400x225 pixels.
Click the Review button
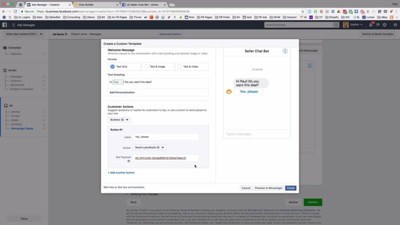(293, 202)
